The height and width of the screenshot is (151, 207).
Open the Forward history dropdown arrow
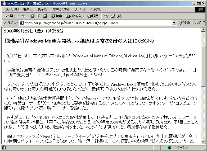tap(28, 16)
